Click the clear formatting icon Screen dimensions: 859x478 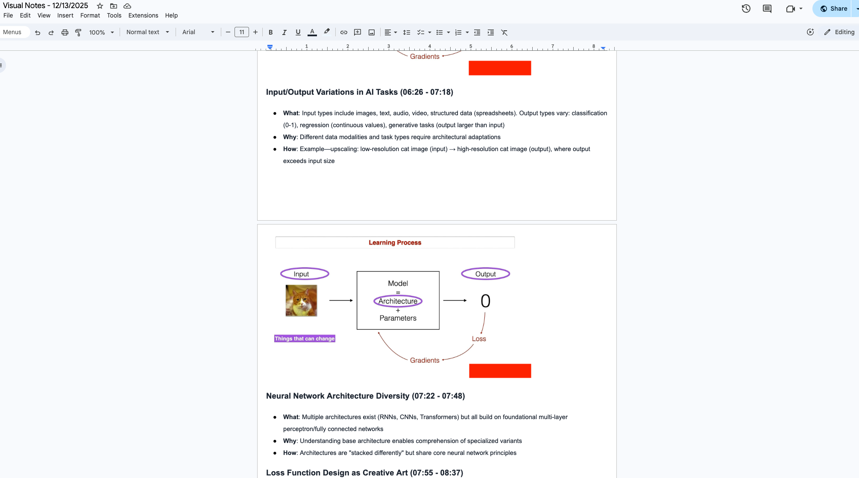[x=504, y=32]
